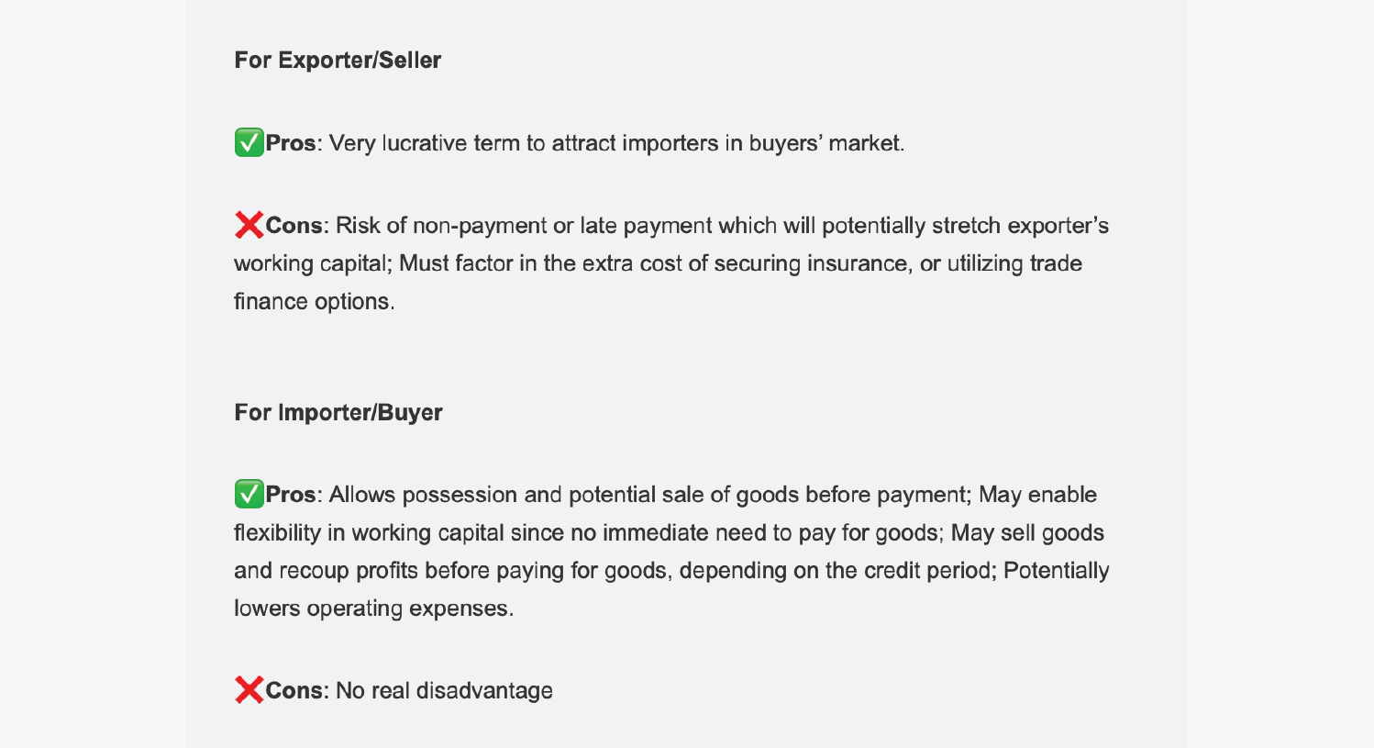Click the red cross before 'No real disadvantage'
The height and width of the screenshot is (748, 1374).
click(x=249, y=690)
